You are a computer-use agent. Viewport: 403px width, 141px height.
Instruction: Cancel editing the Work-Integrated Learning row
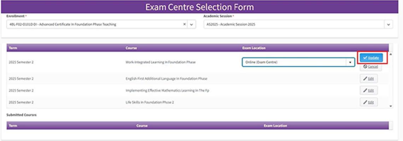[370, 66]
